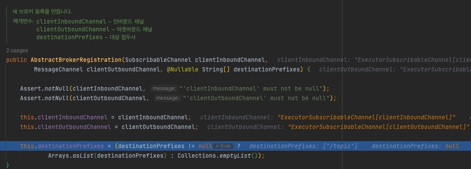Click the asList method call
The image size is (471, 169).
point(83,155)
